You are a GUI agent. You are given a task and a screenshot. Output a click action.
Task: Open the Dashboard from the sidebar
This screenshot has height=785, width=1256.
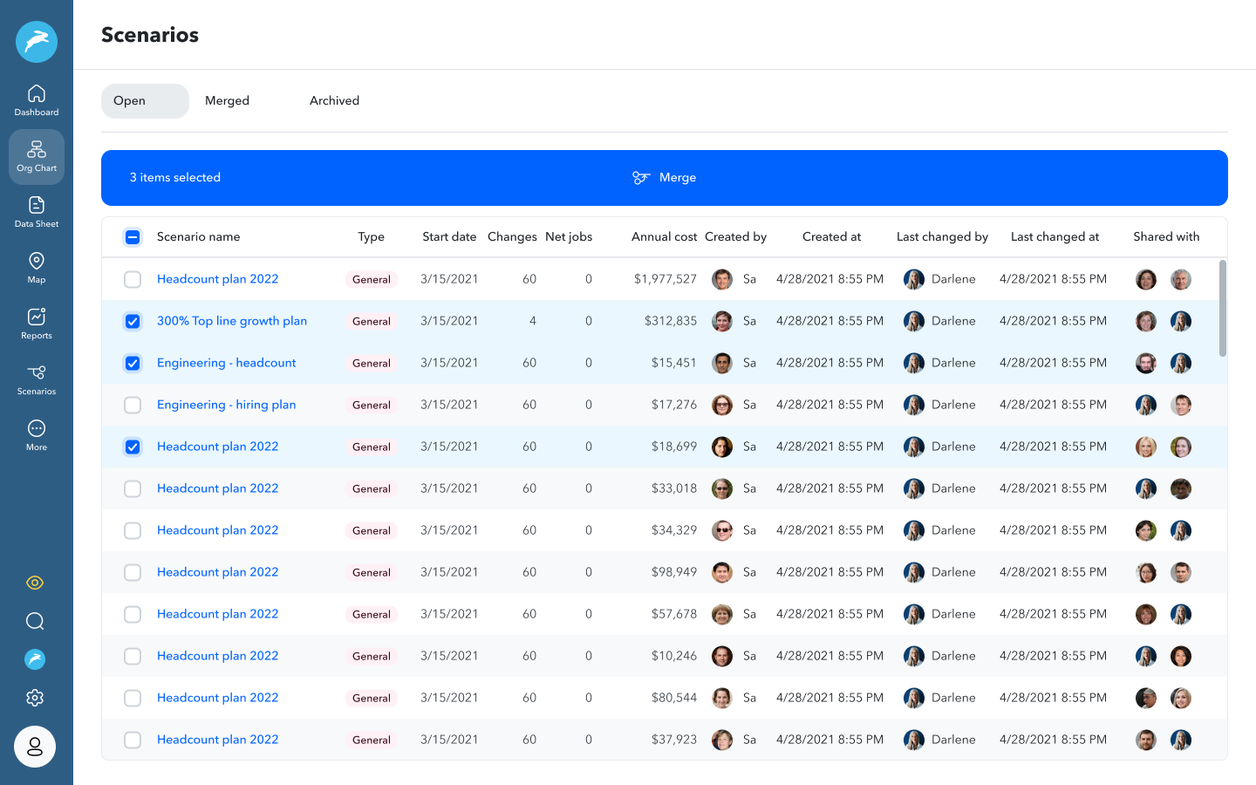[37, 100]
